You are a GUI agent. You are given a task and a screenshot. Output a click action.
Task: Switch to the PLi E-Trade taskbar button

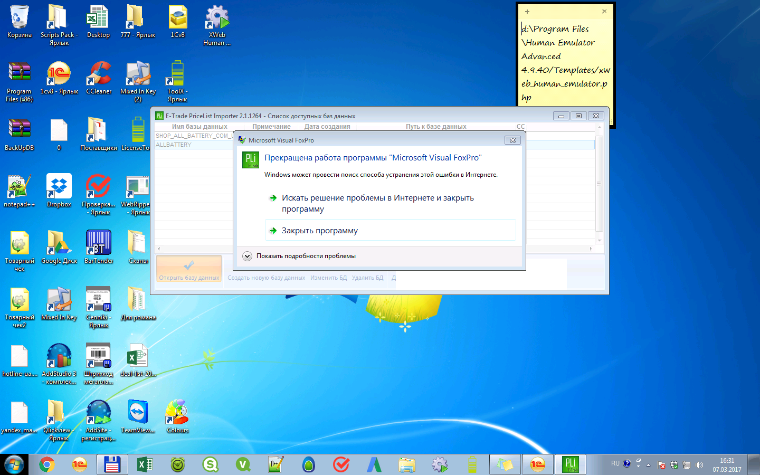570,464
